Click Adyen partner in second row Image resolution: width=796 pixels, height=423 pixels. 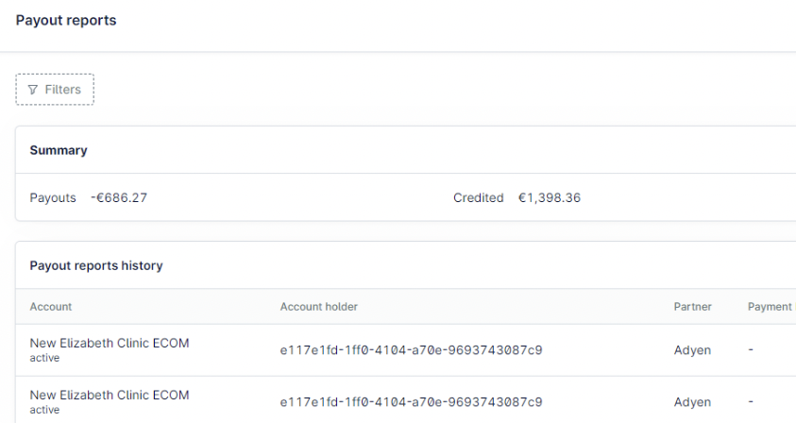click(692, 402)
